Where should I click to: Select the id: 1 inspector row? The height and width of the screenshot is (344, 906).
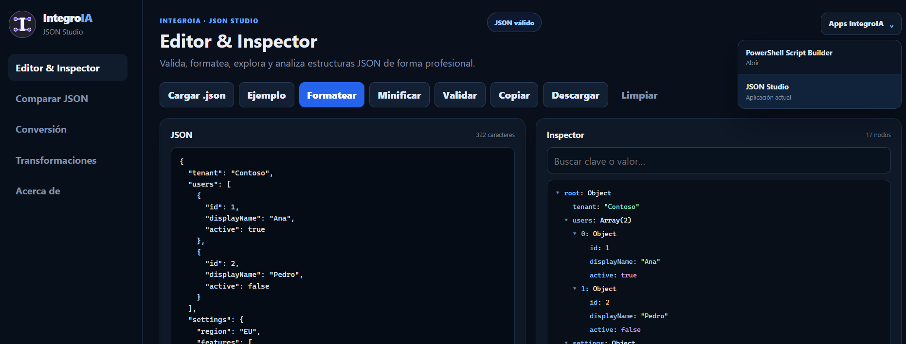coord(599,248)
